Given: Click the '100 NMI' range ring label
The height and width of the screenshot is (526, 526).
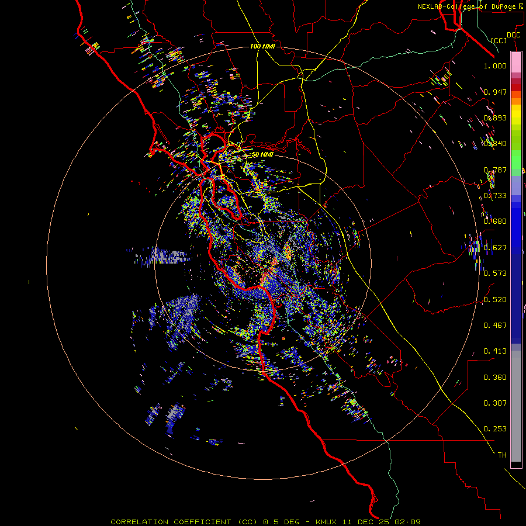Looking at the screenshot, I should [262, 46].
